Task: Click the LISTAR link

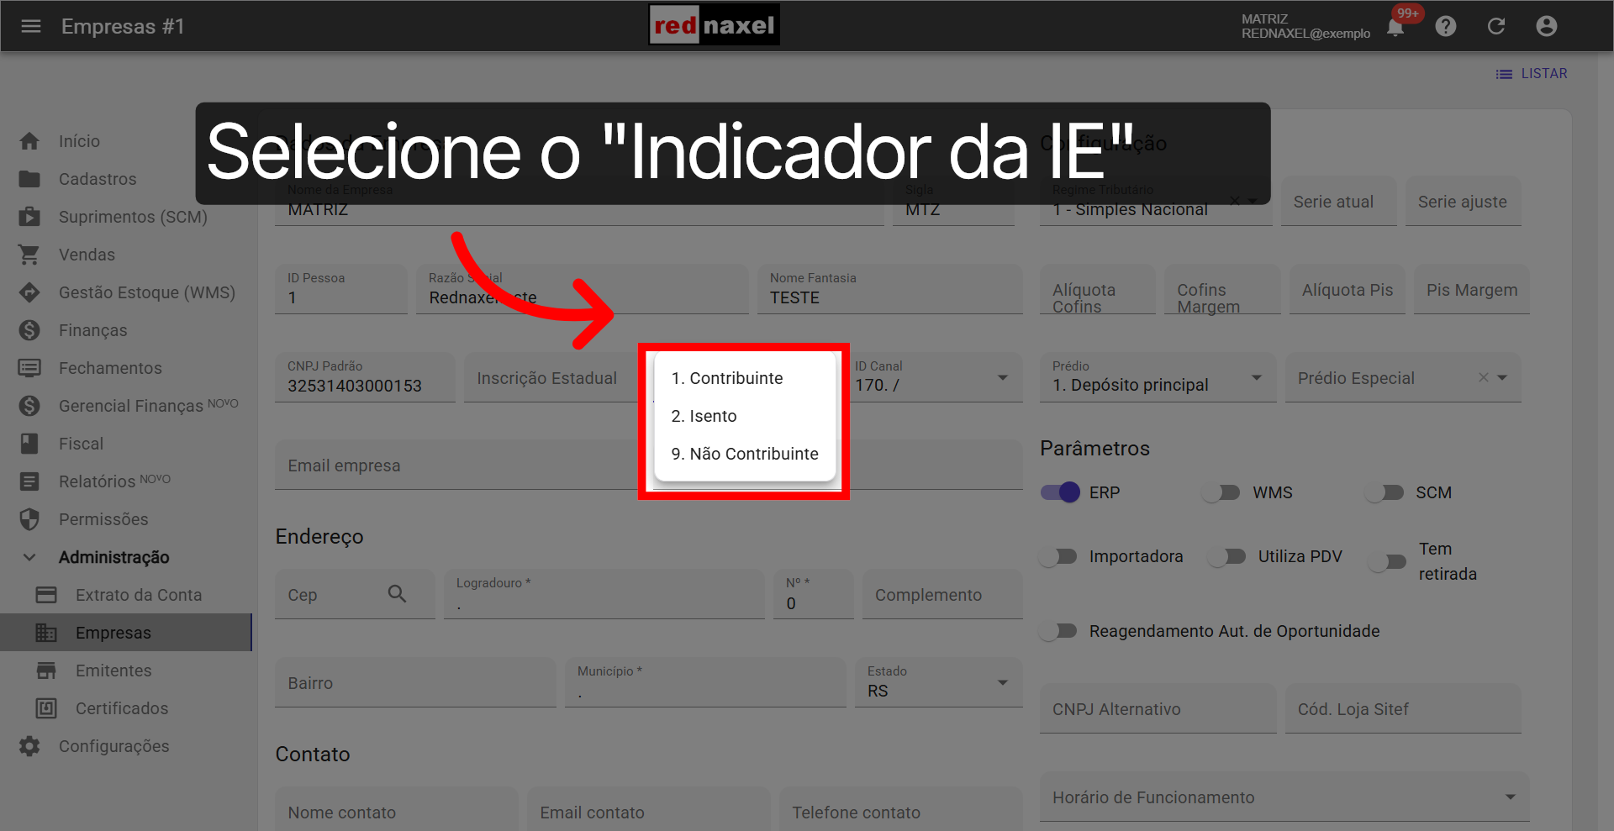Action: 1543,73
